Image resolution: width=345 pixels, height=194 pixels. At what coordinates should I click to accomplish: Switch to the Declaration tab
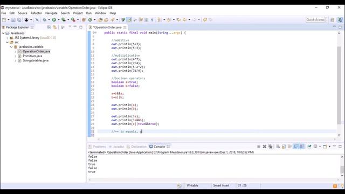click(x=136, y=147)
